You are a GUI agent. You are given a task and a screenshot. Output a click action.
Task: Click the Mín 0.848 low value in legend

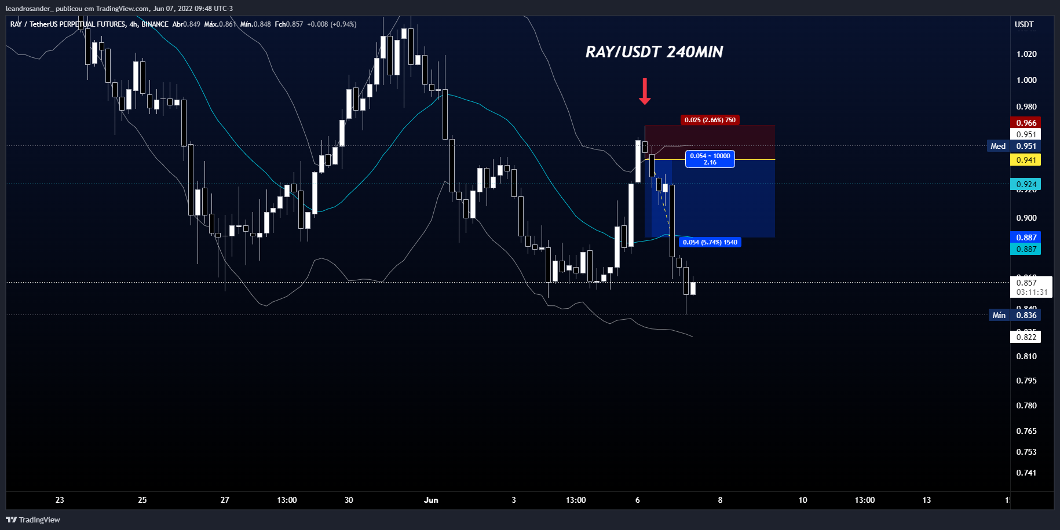coord(255,24)
